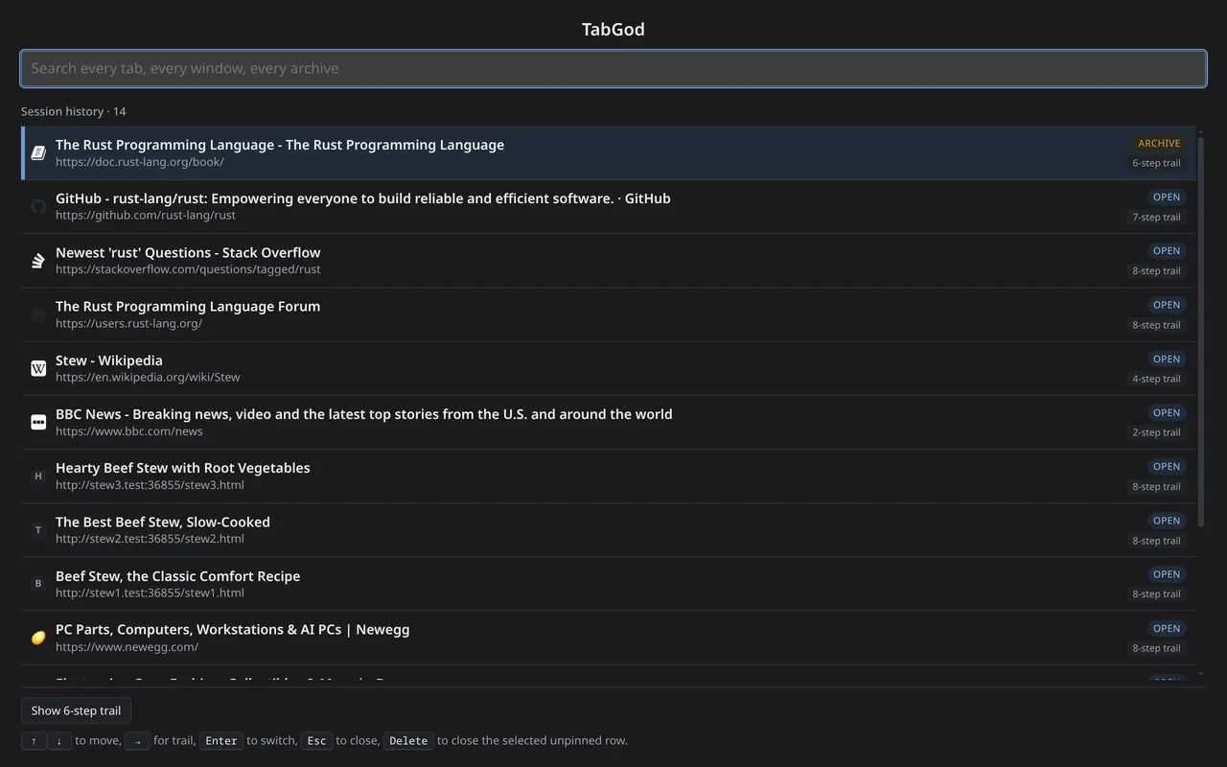Click the session list scrollbar thumb
Screen dimensions: 1227x767
click(x=1201, y=332)
